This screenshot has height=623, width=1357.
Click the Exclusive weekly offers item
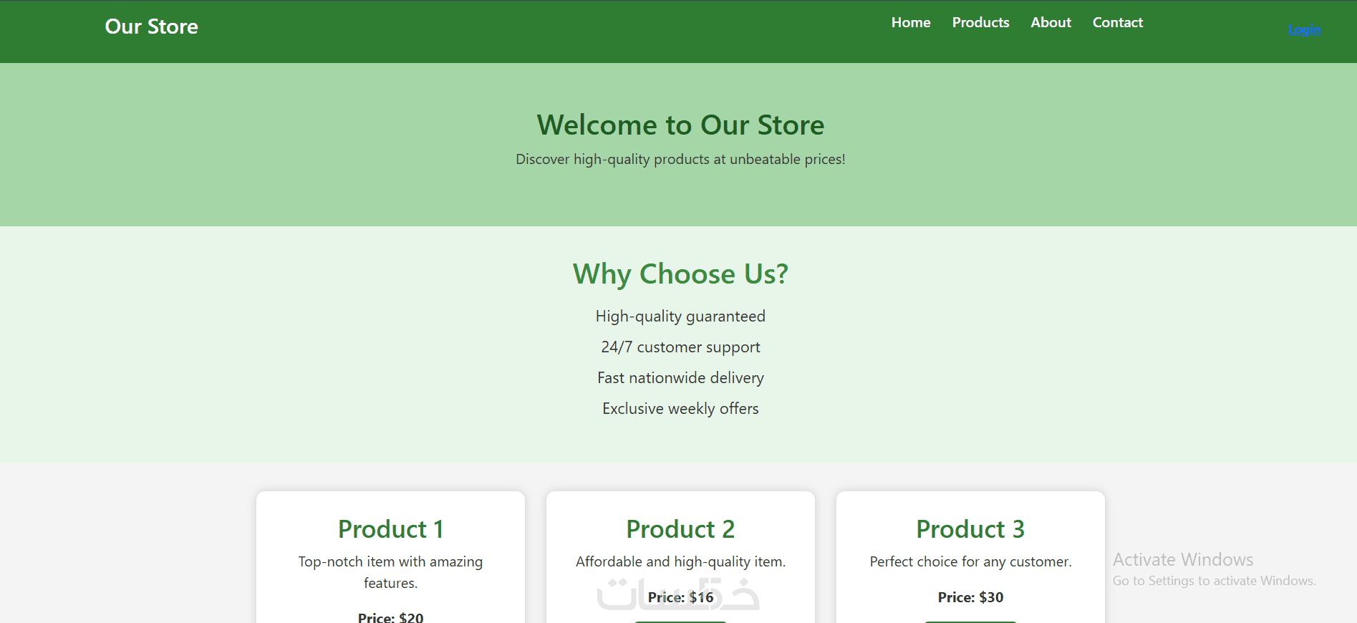tap(680, 409)
